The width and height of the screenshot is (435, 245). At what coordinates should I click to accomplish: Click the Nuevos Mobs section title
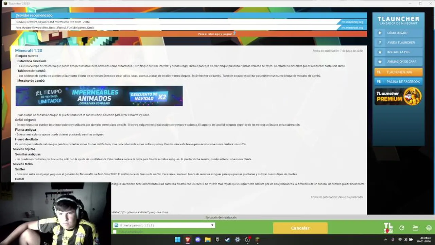click(23, 164)
